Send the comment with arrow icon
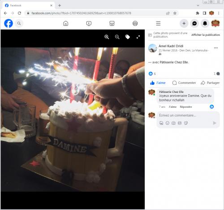Viewport: 224px width, 210px height. pos(215,123)
